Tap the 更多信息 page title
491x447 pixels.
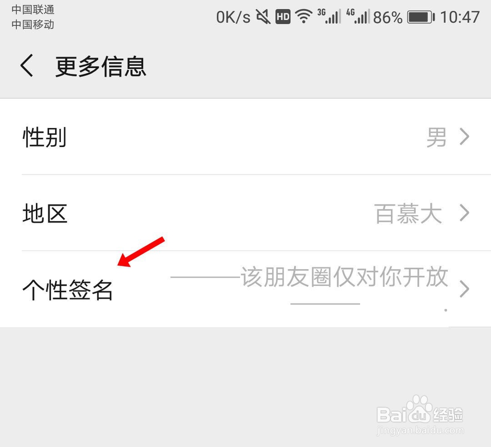[x=101, y=66]
